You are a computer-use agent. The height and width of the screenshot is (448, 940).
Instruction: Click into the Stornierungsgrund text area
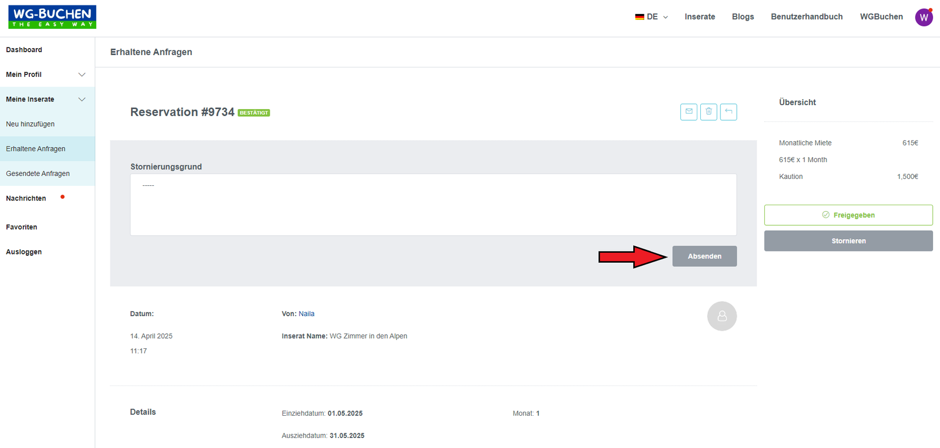pyautogui.click(x=434, y=205)
